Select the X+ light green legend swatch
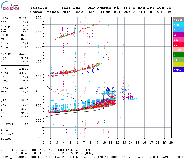 (179, 60)
